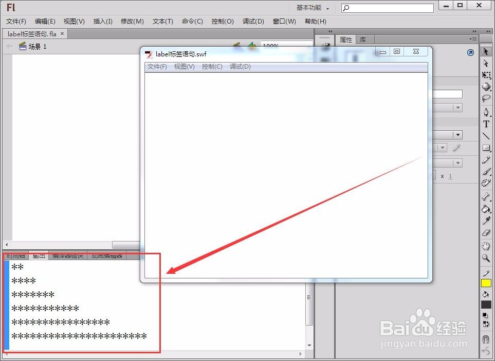Choose the Eyedropper tool
Image resolution: width=495 pixels, height=361 pixels.
(486, 222)
